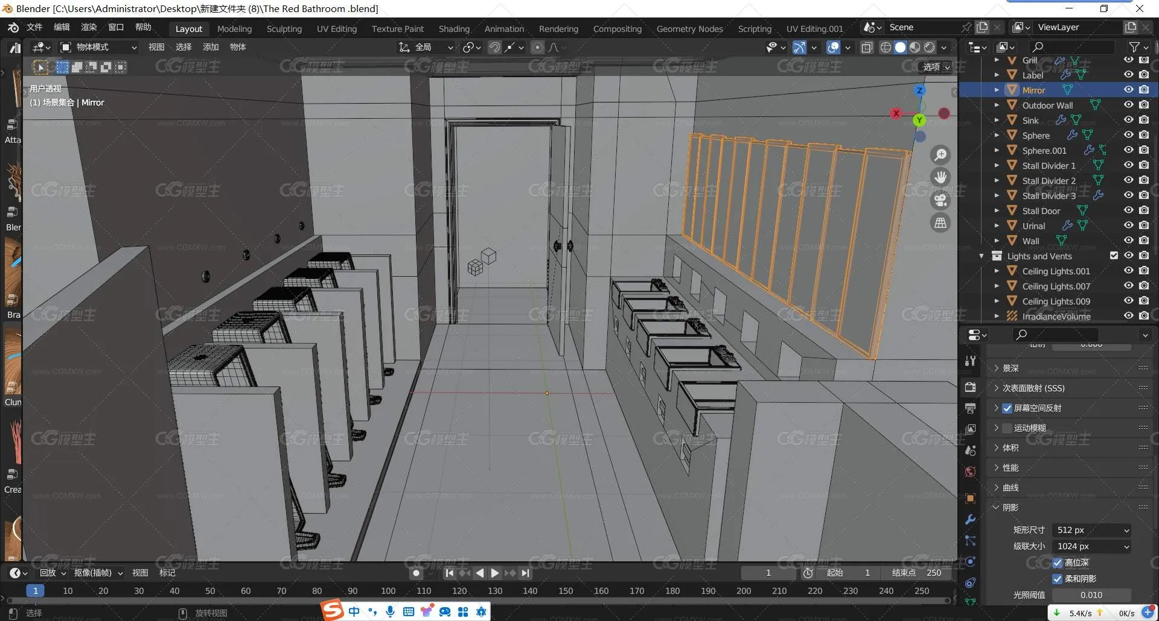Open the Particles properties tab

click(x=970, y=540)
